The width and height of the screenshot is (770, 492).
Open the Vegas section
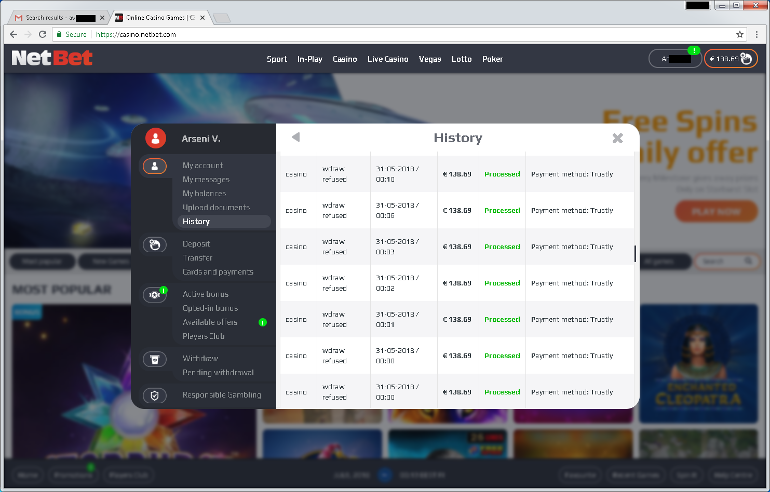(x=430, y=59)
